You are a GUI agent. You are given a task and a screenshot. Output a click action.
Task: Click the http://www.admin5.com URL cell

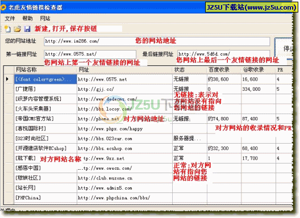(x=124, y=188)
